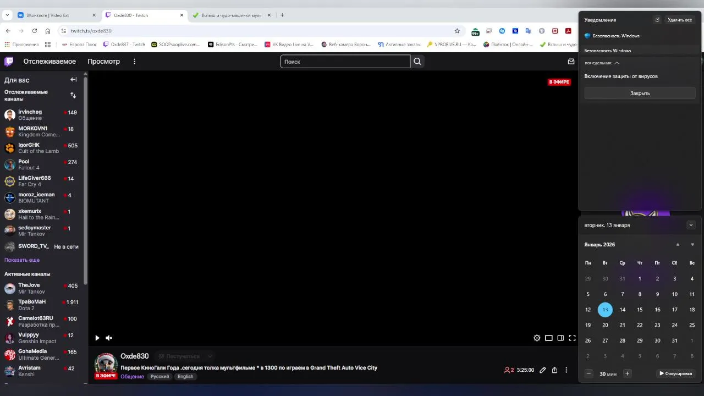Switch player to fullscreen
The width and height of the screenshot is (704, 396).
click(572, 338)
